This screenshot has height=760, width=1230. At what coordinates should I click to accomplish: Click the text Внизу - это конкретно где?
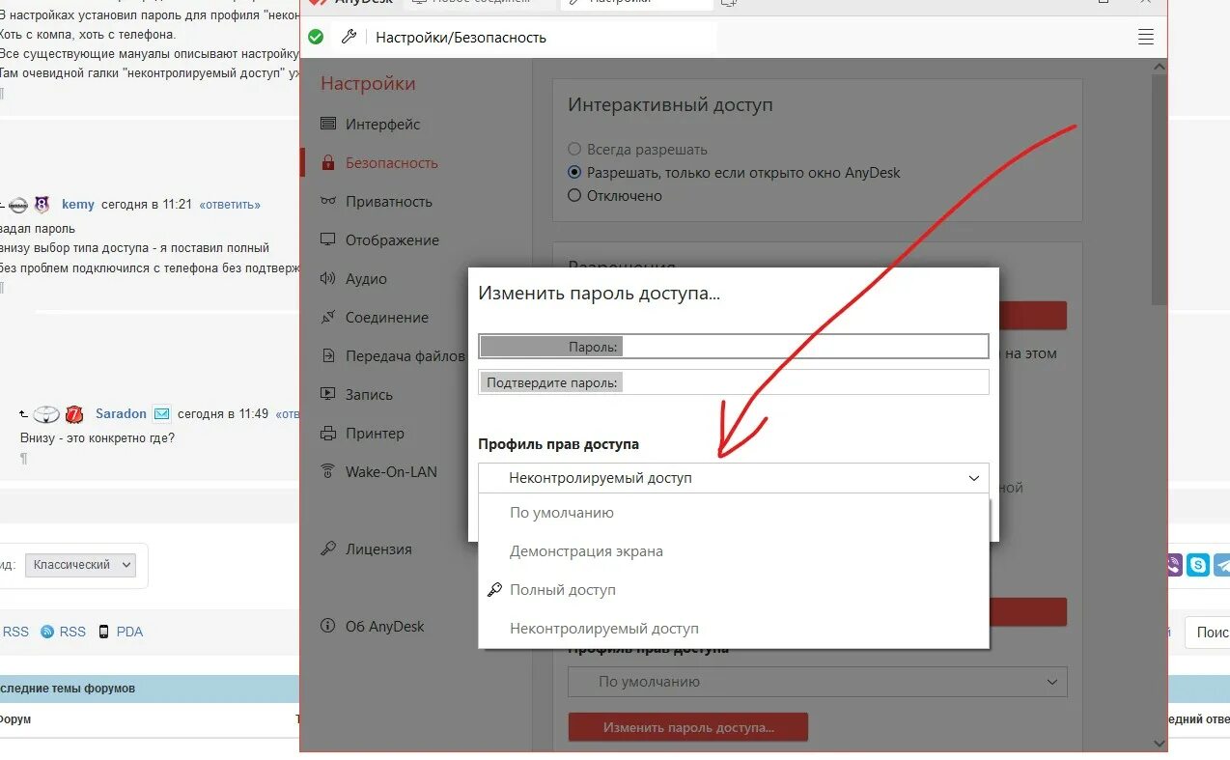(x=98, y=437)
